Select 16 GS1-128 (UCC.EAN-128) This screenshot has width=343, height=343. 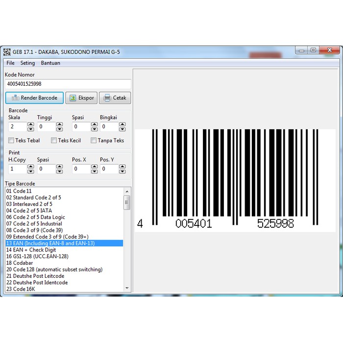coord(64,256)
